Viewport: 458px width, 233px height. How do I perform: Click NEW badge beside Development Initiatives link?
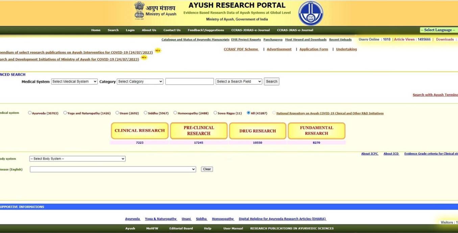click(144, 57)
